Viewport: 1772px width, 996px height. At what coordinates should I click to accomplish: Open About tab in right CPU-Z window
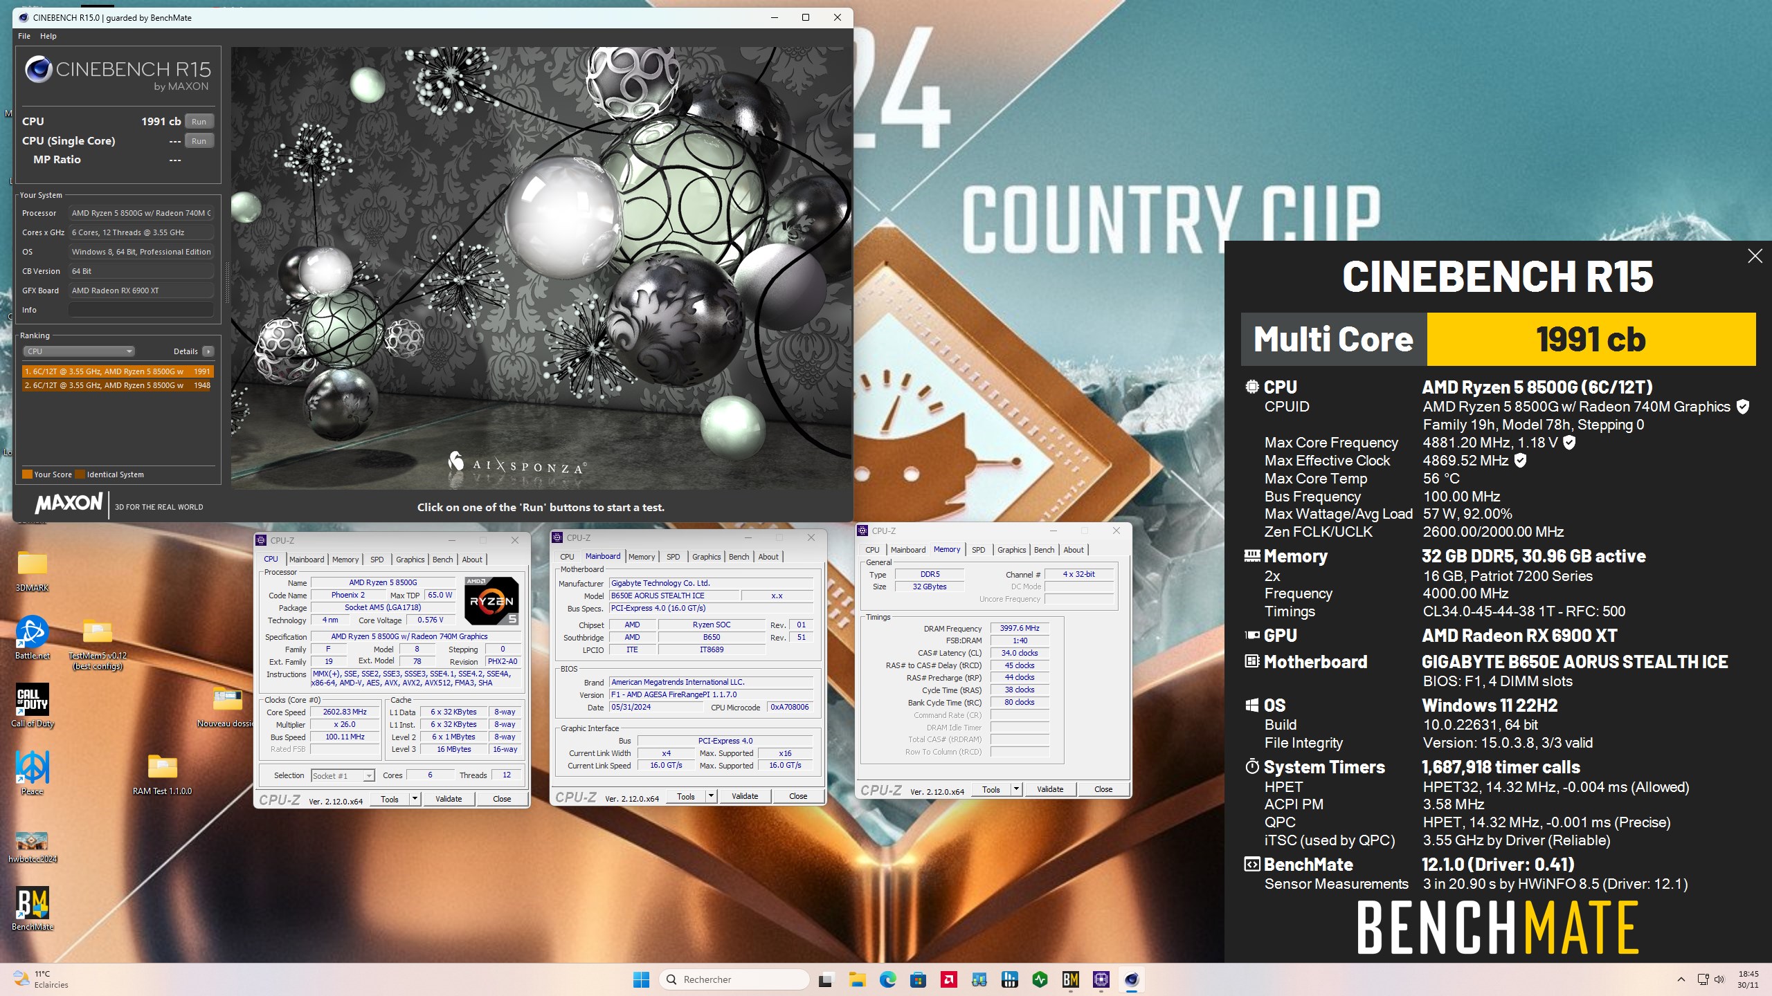pos(1073,550)
